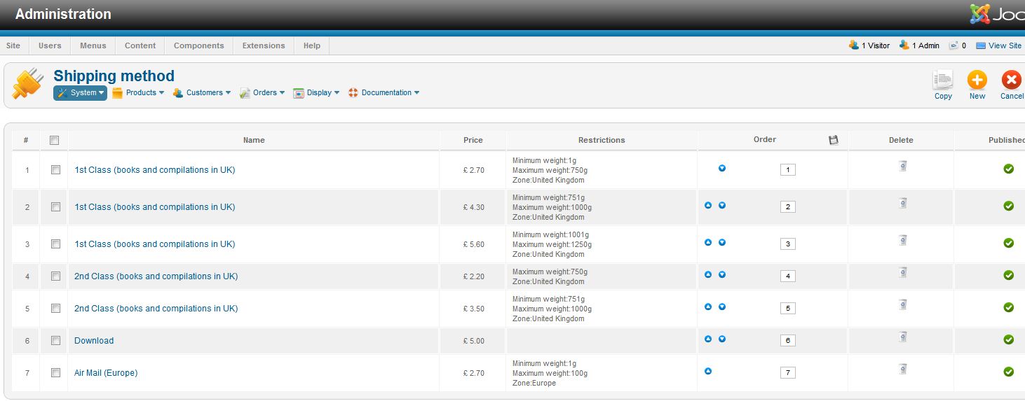This screenshot has width=1025, height=401.
Task: Check the Air Mail (Europe) row checkbox
Action: [55, 373]
